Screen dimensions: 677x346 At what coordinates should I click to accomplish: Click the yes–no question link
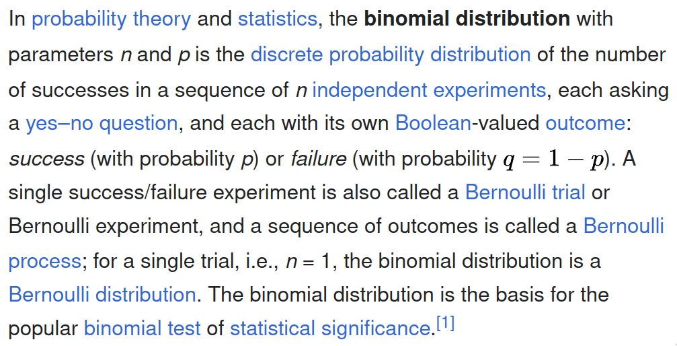click(102, 124)
